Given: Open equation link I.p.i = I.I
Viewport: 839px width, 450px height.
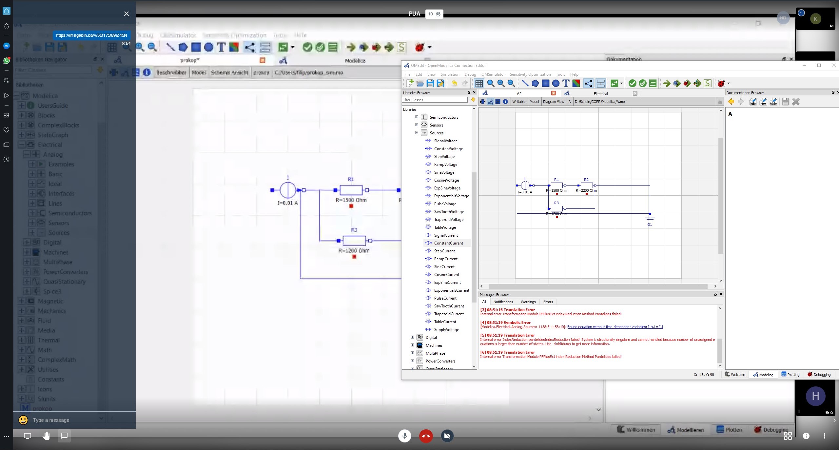Looking at the screenshot, I should [x=615, y=327].
